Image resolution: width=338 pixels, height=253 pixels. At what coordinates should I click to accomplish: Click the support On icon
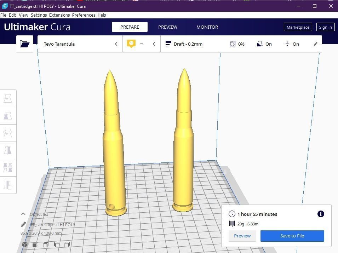tap(260, 44)
